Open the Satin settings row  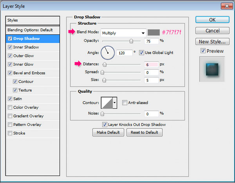(33, 99)
